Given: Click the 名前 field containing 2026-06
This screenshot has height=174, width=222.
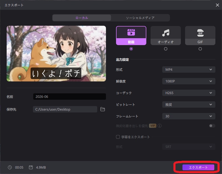Looking at the screenshot, I should coord(70,97).
